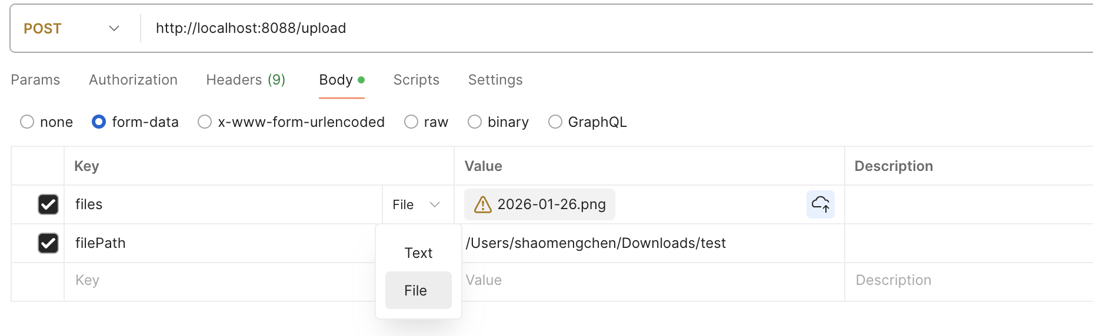The image size is (1093, 336).
Task: Expand the File type dropdown for files key
Action: [416, 204]
